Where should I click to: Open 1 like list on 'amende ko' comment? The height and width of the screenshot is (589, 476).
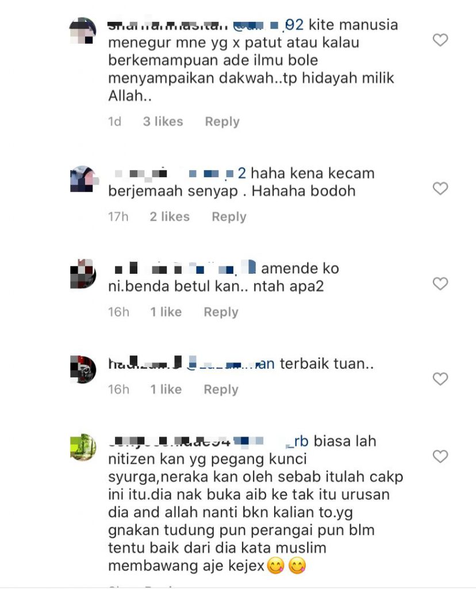pyautogui.click(x=166, y=312)
